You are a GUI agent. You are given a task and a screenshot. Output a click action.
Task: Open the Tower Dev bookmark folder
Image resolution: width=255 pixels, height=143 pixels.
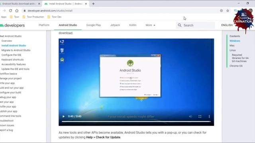(x=55, y=17)
